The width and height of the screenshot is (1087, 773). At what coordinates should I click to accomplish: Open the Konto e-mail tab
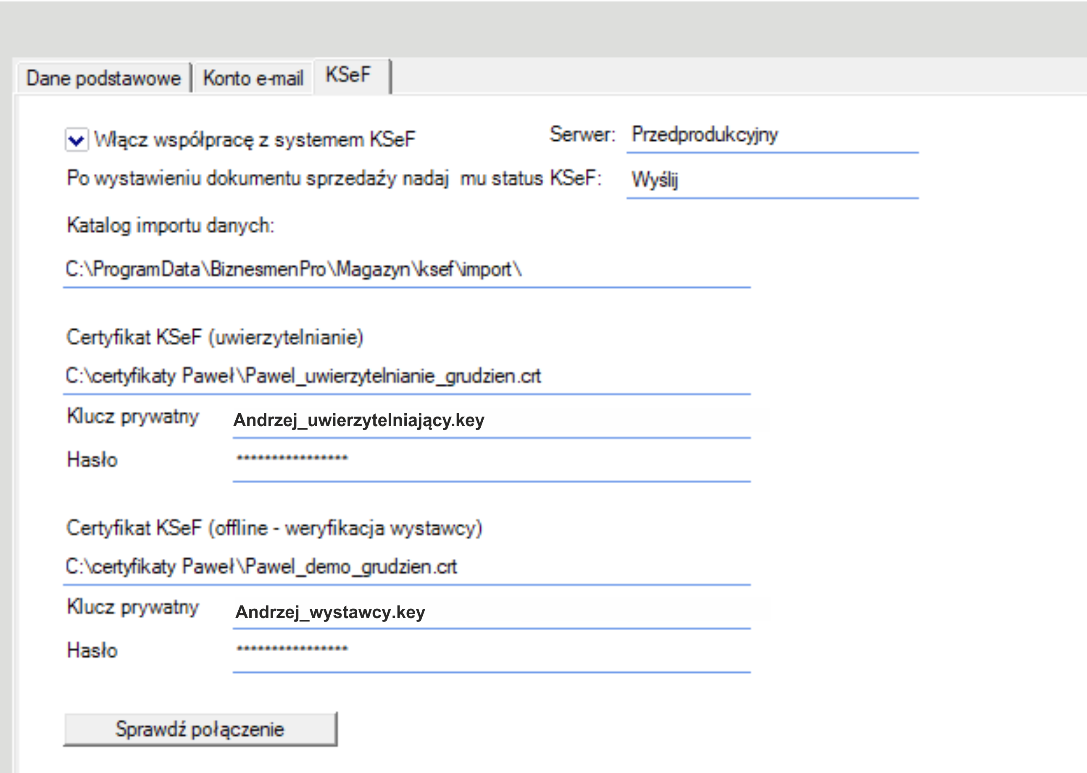tap(253, 78)
